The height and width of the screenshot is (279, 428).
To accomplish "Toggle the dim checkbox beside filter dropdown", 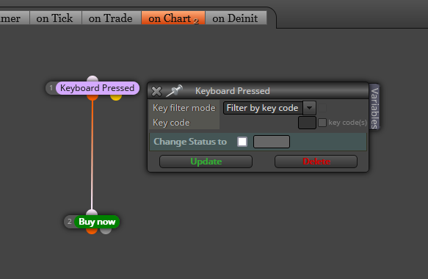I will pos(322,108).
